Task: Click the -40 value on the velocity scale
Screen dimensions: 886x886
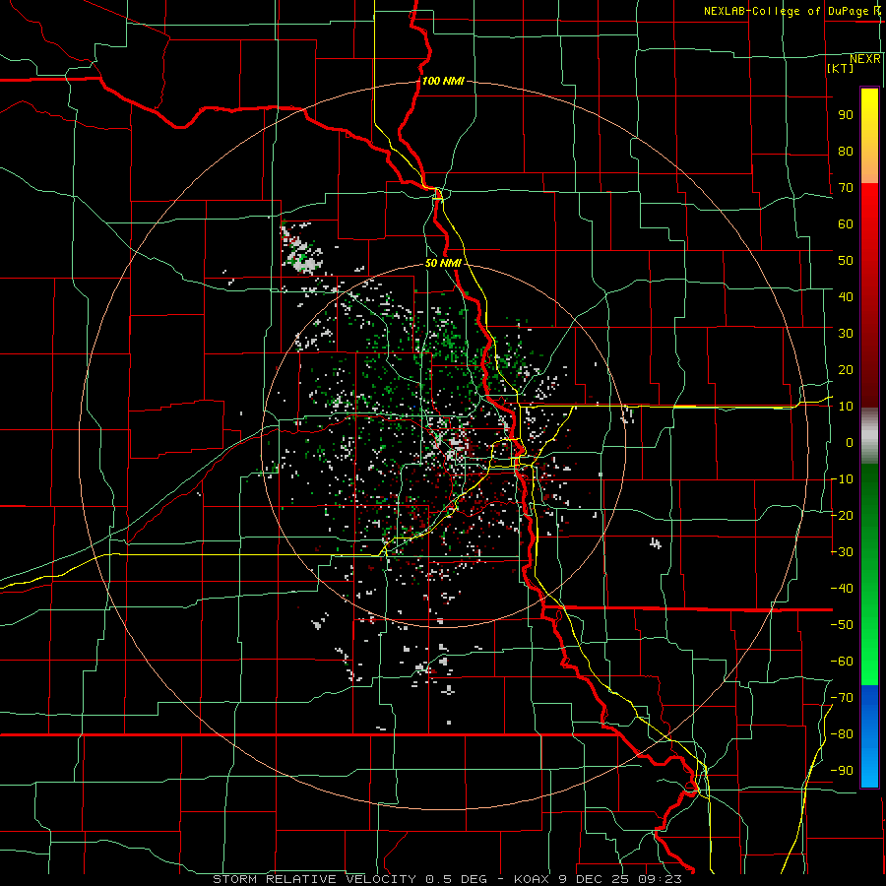Action: pyautogui.click(x=842, y=589)
